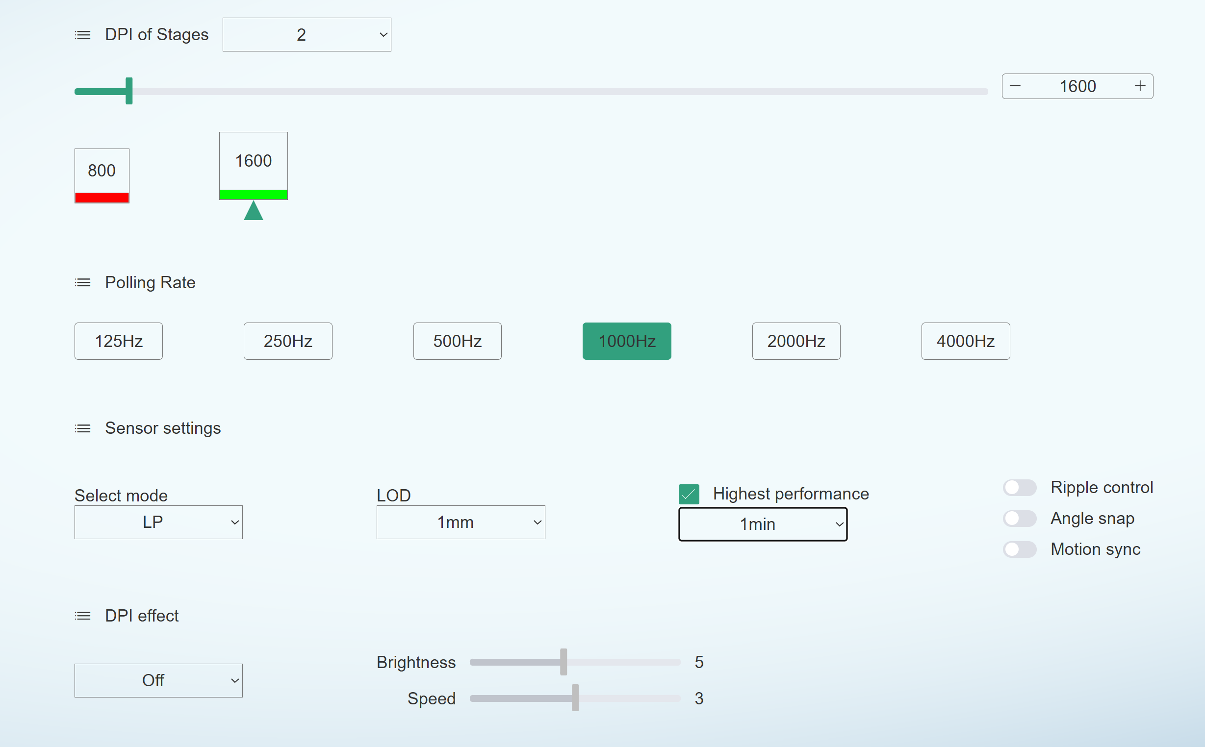This screenshot has width=1205, height=747.
Task: Click the minus icon beside 1600 DPI value
Action: [1015, 86]
